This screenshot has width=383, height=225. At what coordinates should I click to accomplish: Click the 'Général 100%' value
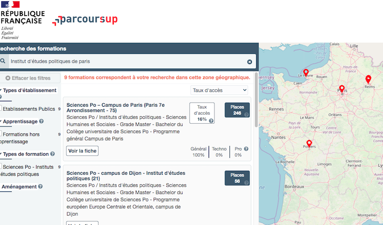click(x=198, y=152)
